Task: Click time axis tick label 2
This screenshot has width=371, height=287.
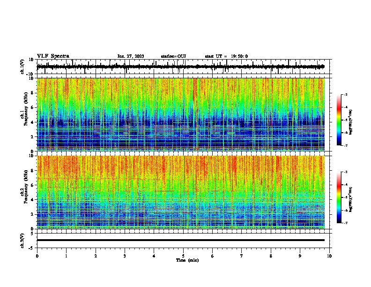Action: pyautogui.click(x=96, y=256)
